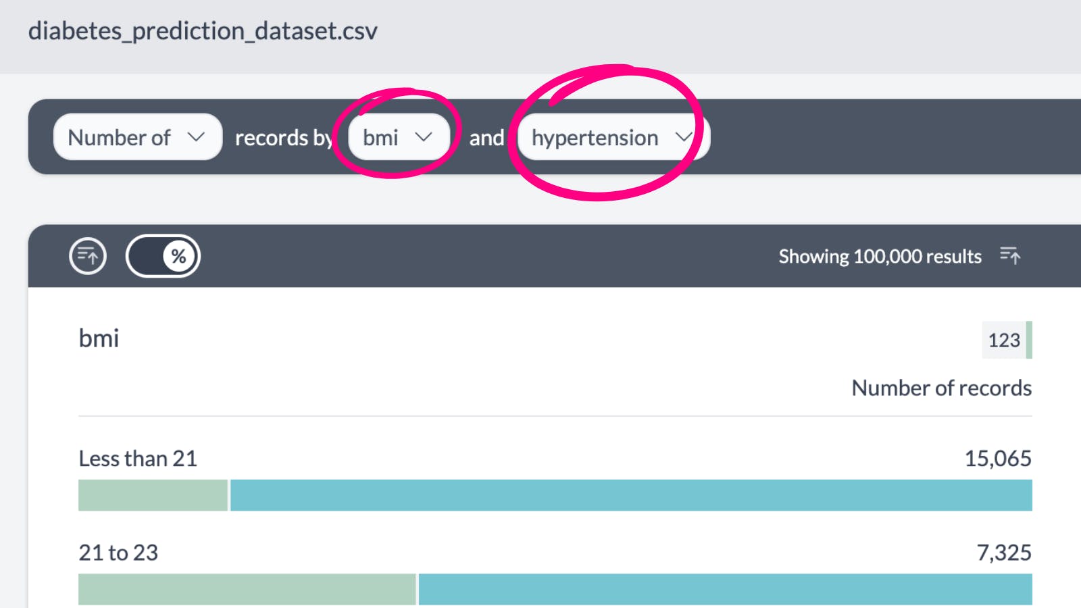
Task: Click the 15,065 record count
Action: (x=997, y=459)
